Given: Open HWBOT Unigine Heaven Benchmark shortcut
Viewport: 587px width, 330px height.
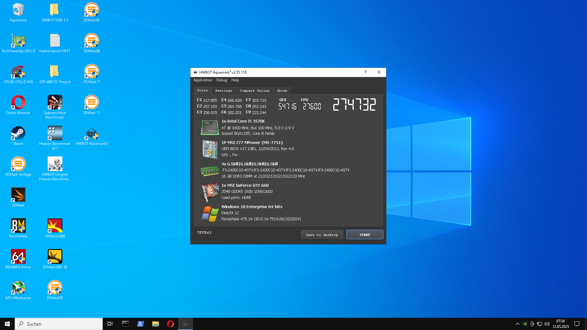Looking at the screenshot, I should coord(55,169).
